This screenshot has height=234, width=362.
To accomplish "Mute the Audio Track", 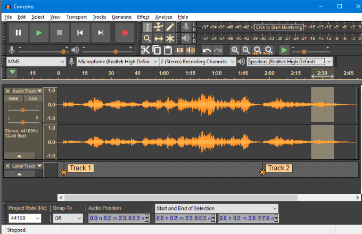I will (13, 98).
